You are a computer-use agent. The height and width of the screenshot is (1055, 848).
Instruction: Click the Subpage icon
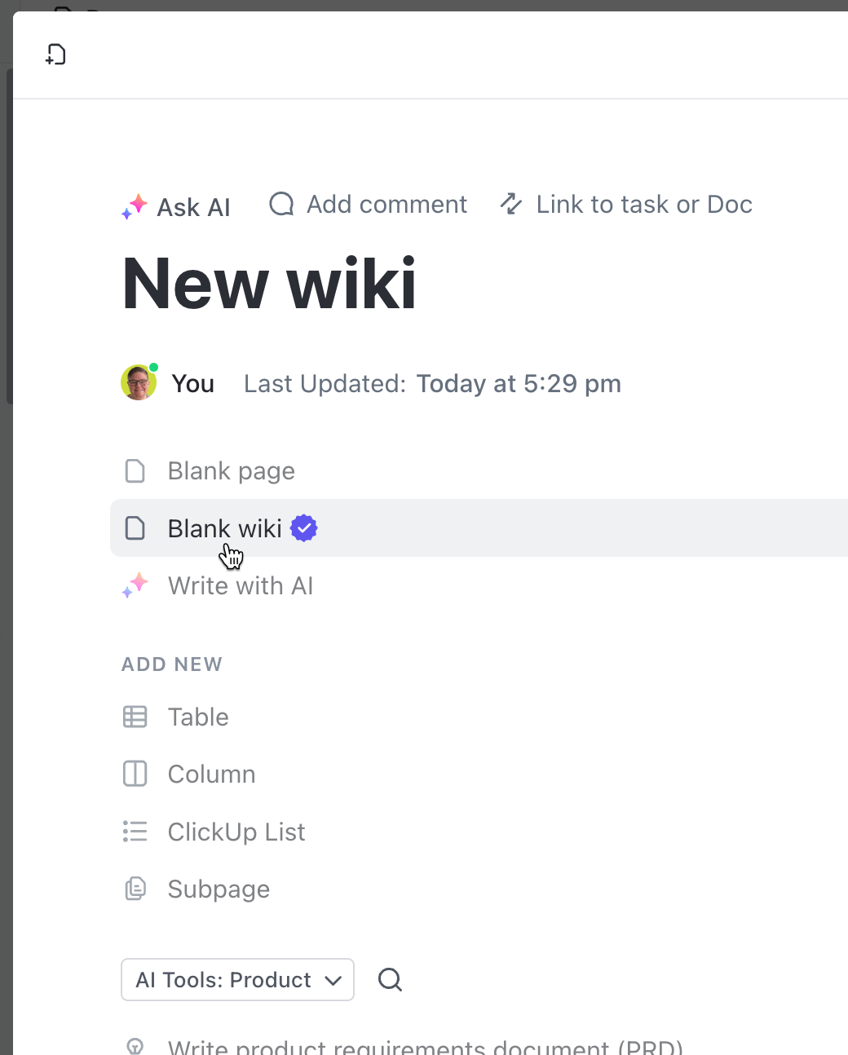pos(135,889)
